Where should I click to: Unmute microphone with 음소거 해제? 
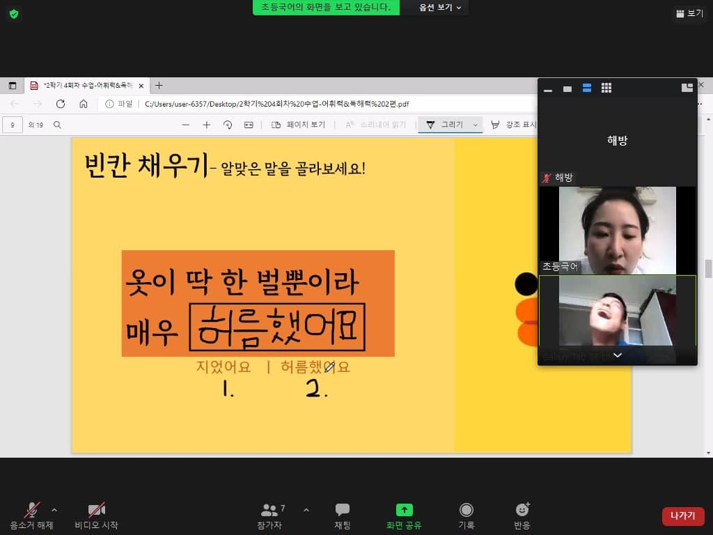click(x=32, y=516)
